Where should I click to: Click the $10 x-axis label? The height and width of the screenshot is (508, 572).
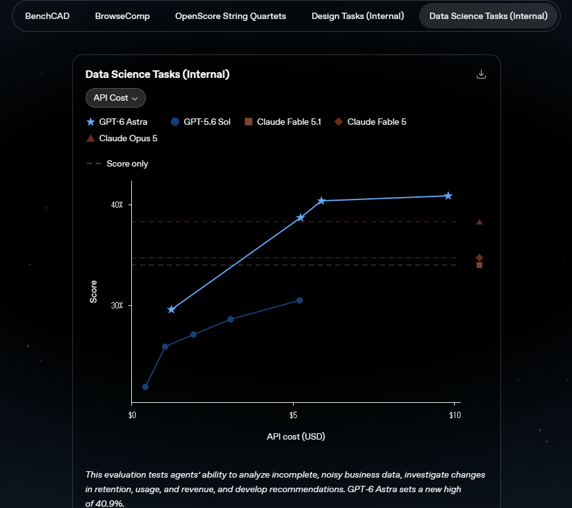[x=455, y=415]
